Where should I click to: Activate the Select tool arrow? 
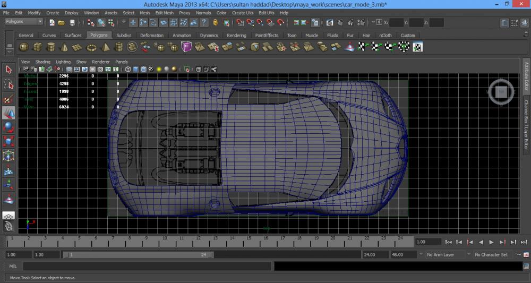(8, 70)
